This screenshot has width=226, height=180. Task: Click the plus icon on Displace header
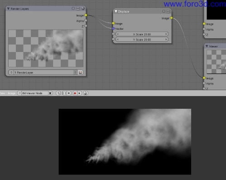163,11
